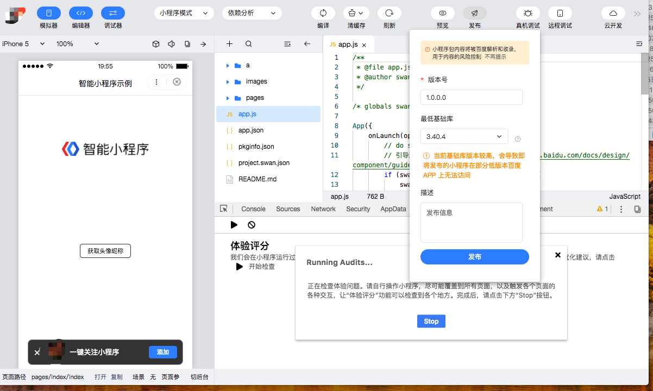The image size is (653, 391).
Task: Switch to the Security tab
Action: click(358, 209)
